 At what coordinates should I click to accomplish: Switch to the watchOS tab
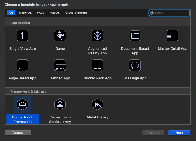(25, 13)
